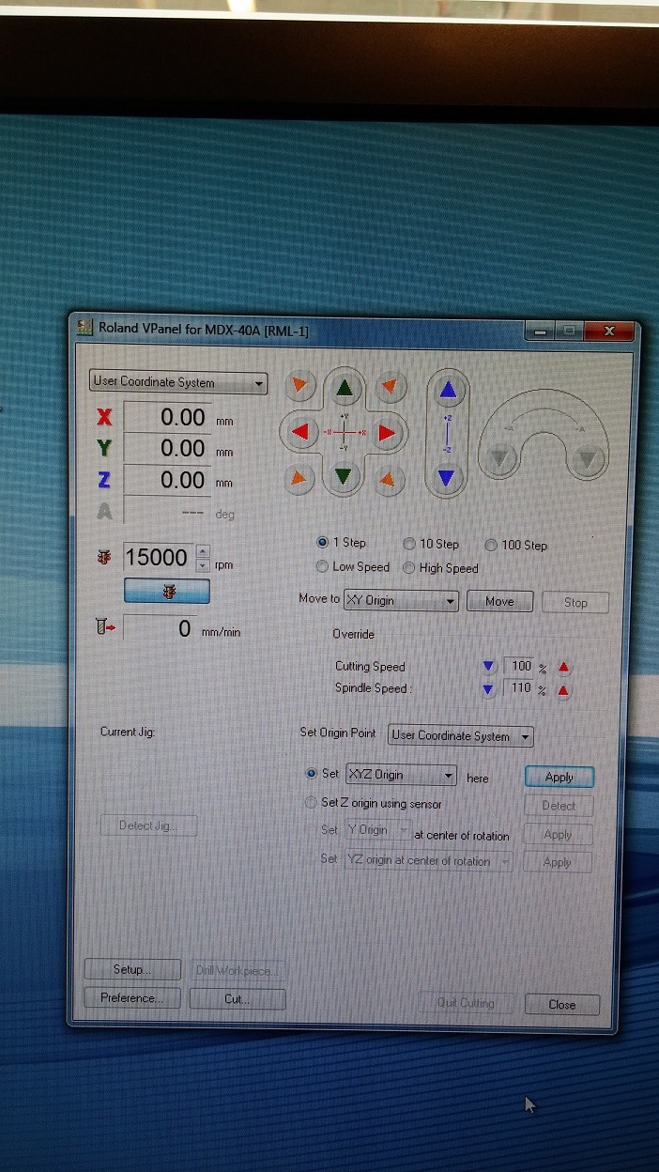Click the spindle rpm value field 15000
This screenshot has height=1172, width=659.
point(158,557)
